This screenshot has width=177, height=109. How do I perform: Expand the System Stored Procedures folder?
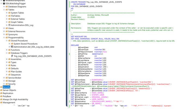tap(9, 44)
